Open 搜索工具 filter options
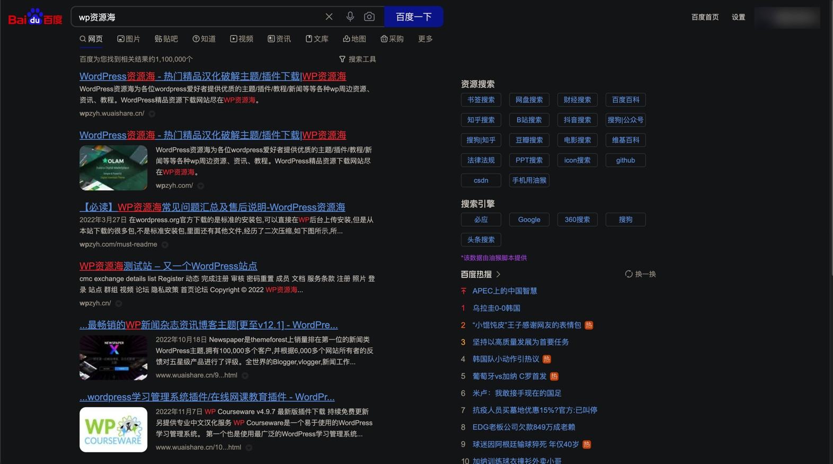The height and width of the screenshot is (464, 833). coord(358,59)
